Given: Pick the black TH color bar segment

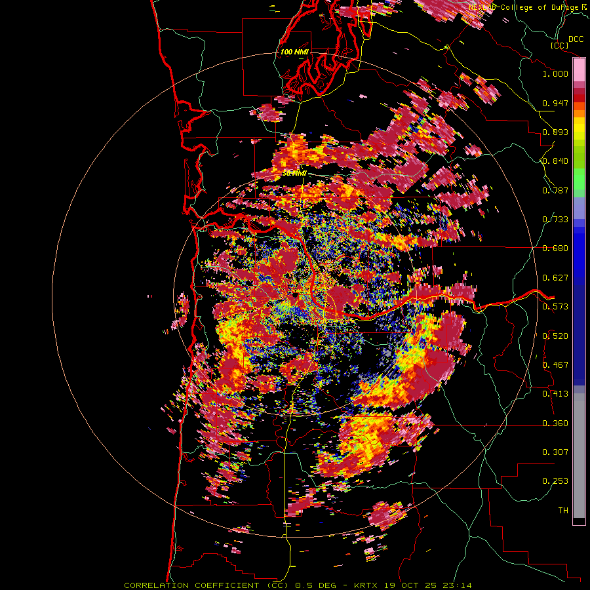Looking at the screenshot, I should coord(579,521).
